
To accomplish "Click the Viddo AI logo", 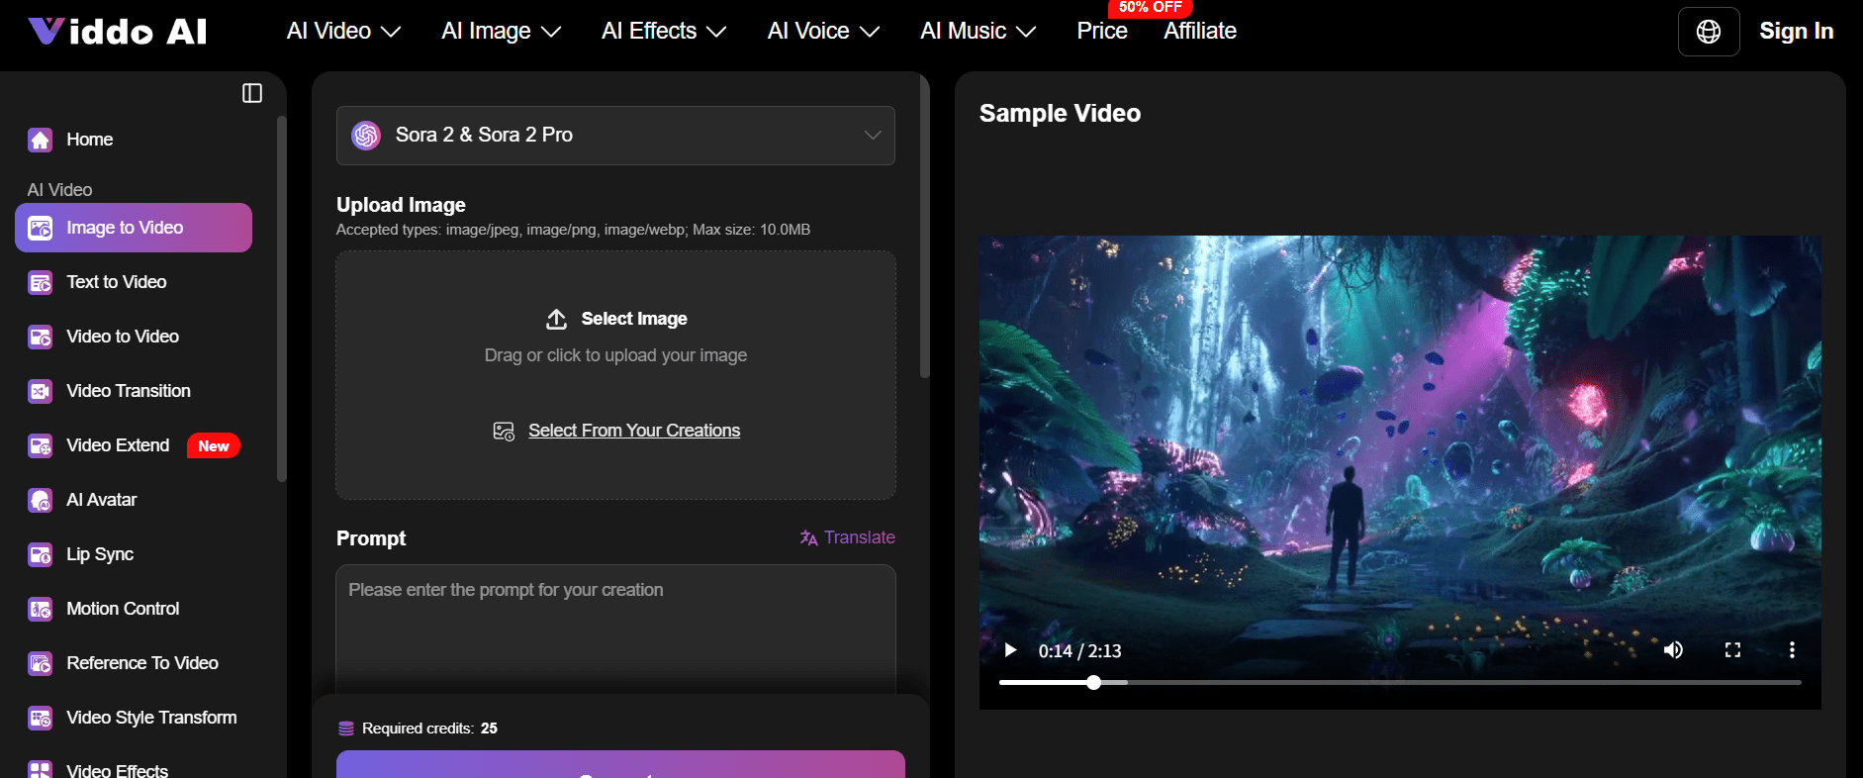I will coord(118,32).
